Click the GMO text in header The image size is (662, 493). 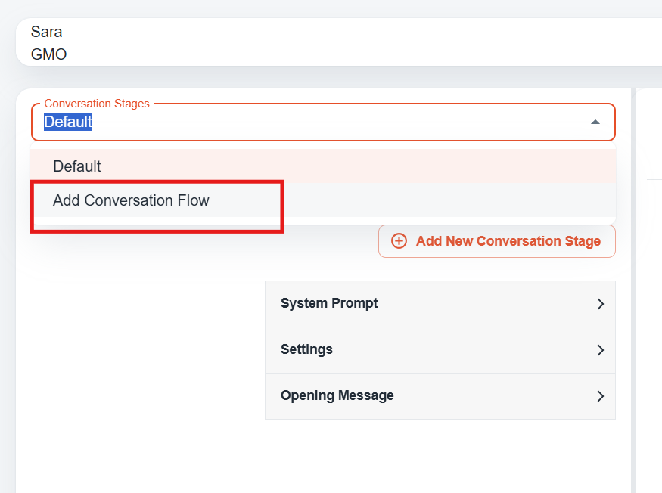click(48, 54)
